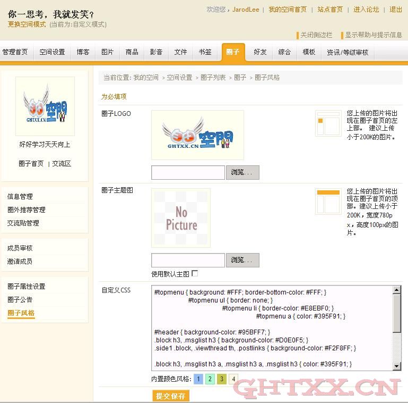Viewport: 408px width, 403px height.
Task: Switch to the 好友 tab
Action: click(260, 52)
